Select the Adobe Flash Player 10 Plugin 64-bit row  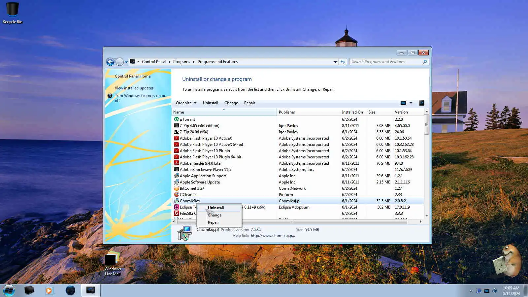tap(298, 157)
